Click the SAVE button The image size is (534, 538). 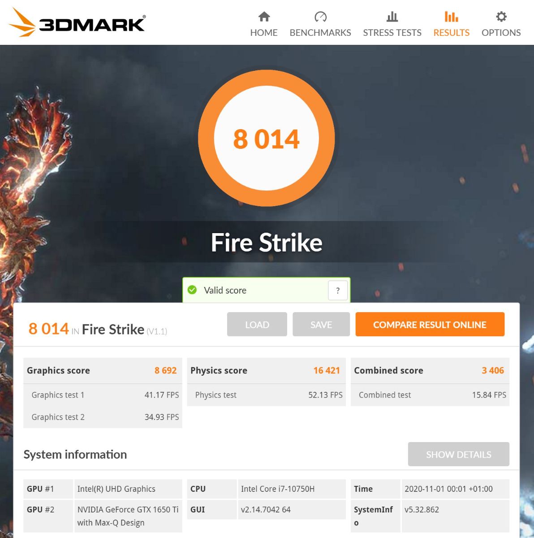point(321,325)
